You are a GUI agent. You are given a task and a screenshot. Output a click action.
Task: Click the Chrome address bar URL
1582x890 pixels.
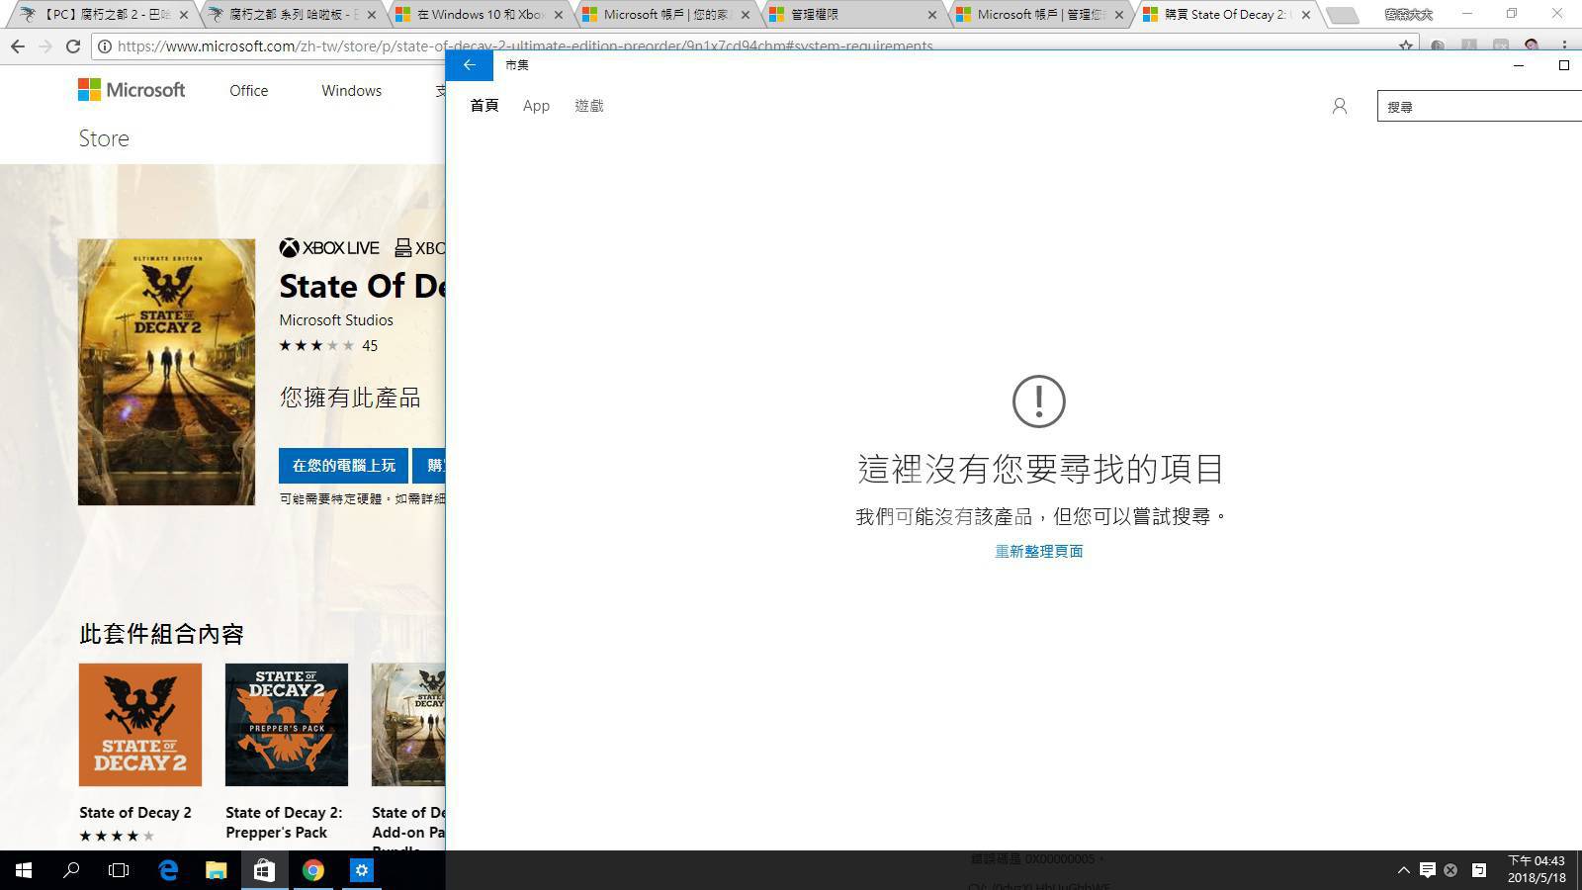[525, 46]
